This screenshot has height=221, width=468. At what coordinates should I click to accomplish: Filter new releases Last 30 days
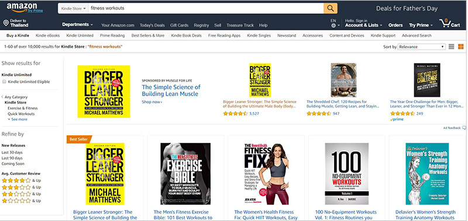click(x=12, y=152)
